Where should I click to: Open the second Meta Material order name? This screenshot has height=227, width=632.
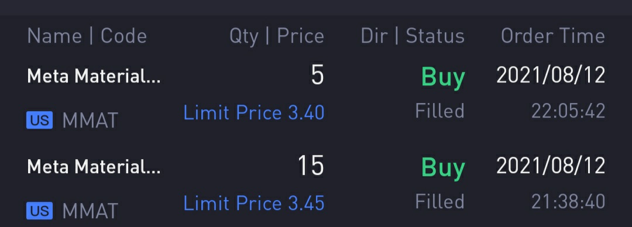tap(94, 166)
